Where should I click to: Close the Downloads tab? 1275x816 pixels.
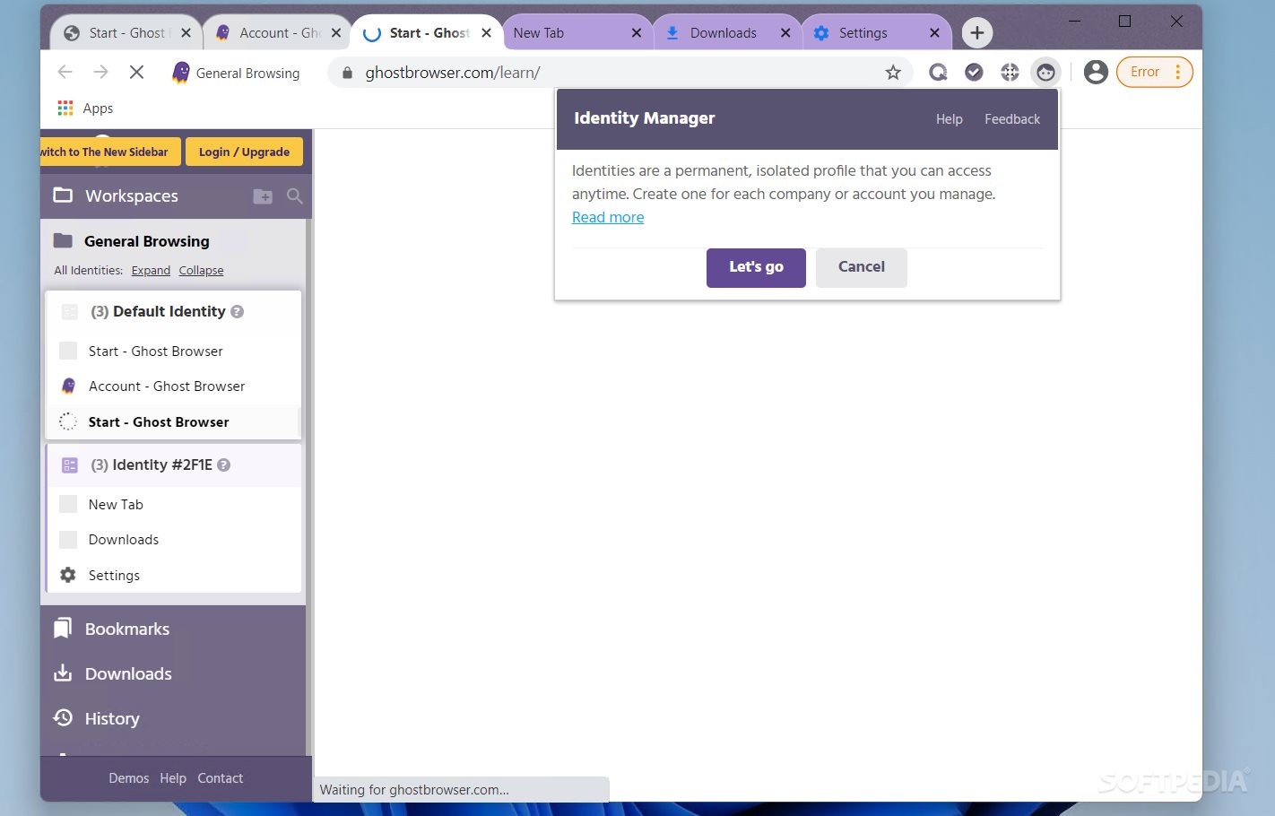[x=785, y=33]
